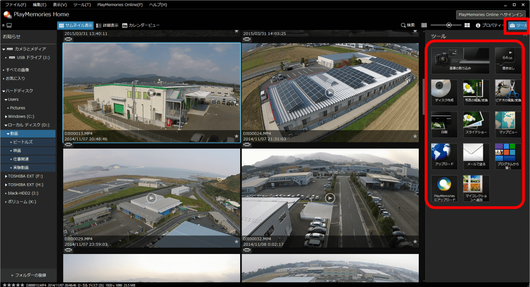This screenshot has width=530, height=287.
Task: Select the 実験動画 folder
Action: point(28,168)
